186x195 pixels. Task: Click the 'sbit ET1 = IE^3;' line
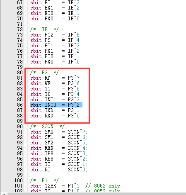pos(56,2)
